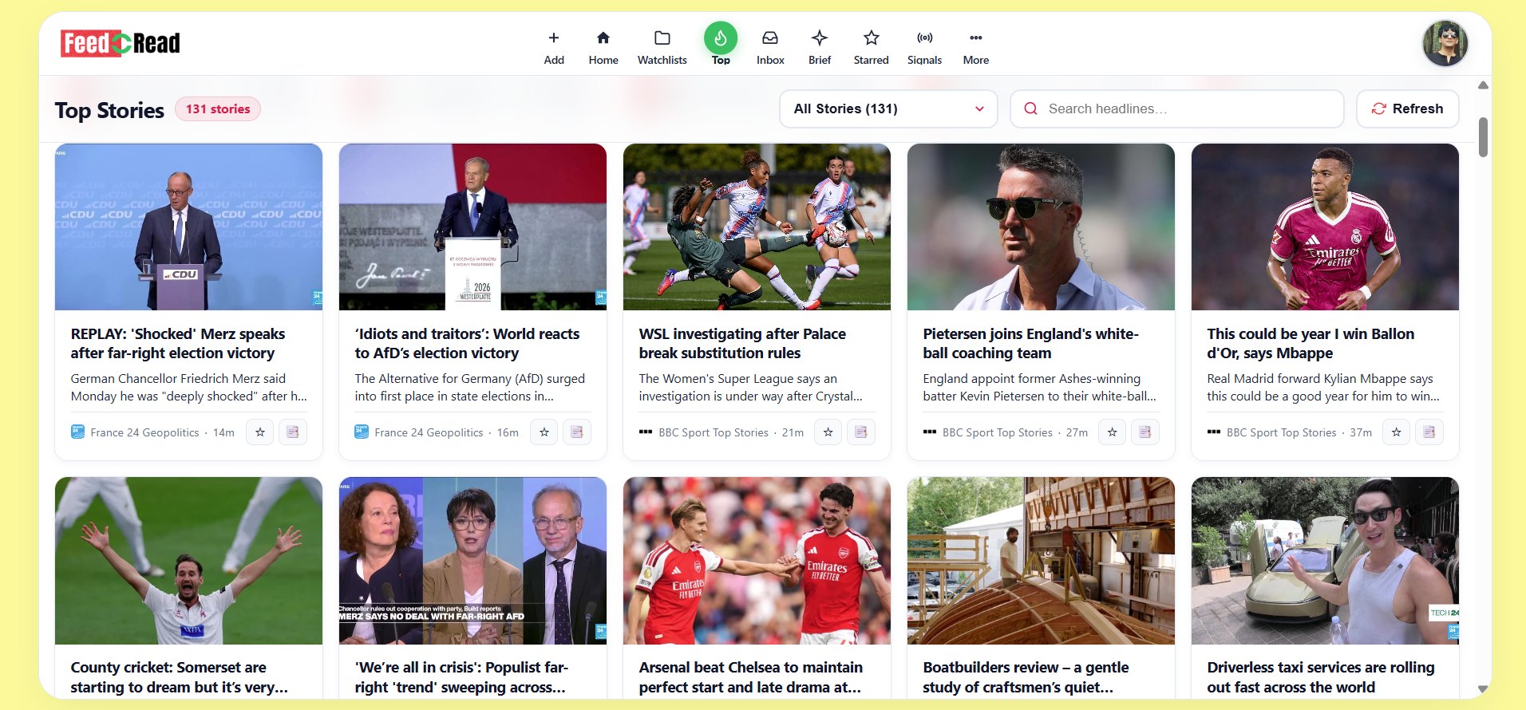Click the scrollbar up arrow
This screenshot has height=710, width=1526.
[x=1483, y=85]
